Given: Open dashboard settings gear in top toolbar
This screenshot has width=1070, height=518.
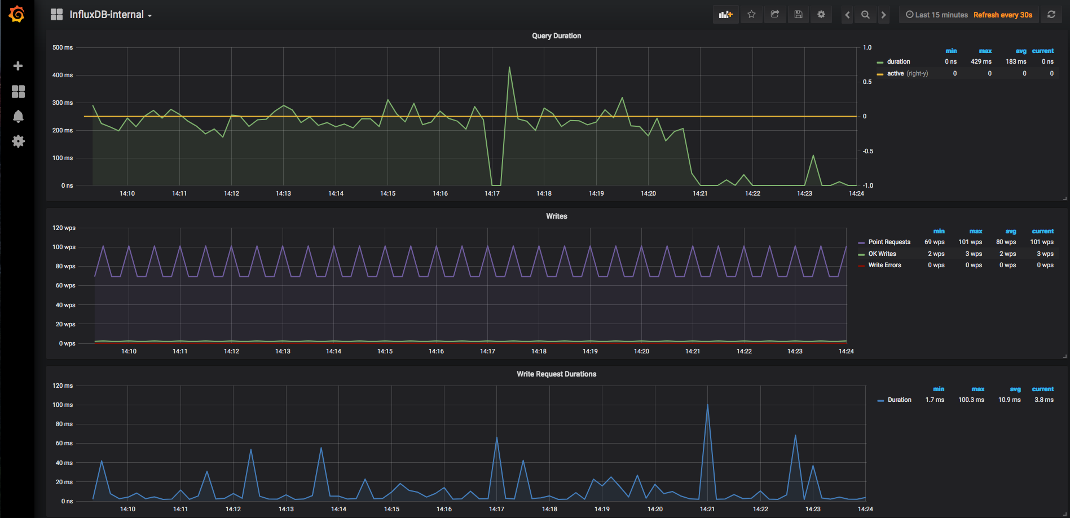Looking at the screenshot, I should pyautogui.click(x=821, y=15).
